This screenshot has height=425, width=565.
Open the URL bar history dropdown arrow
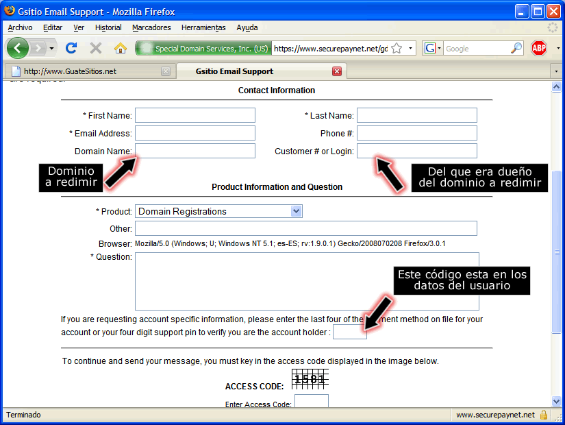pos(410,48)
